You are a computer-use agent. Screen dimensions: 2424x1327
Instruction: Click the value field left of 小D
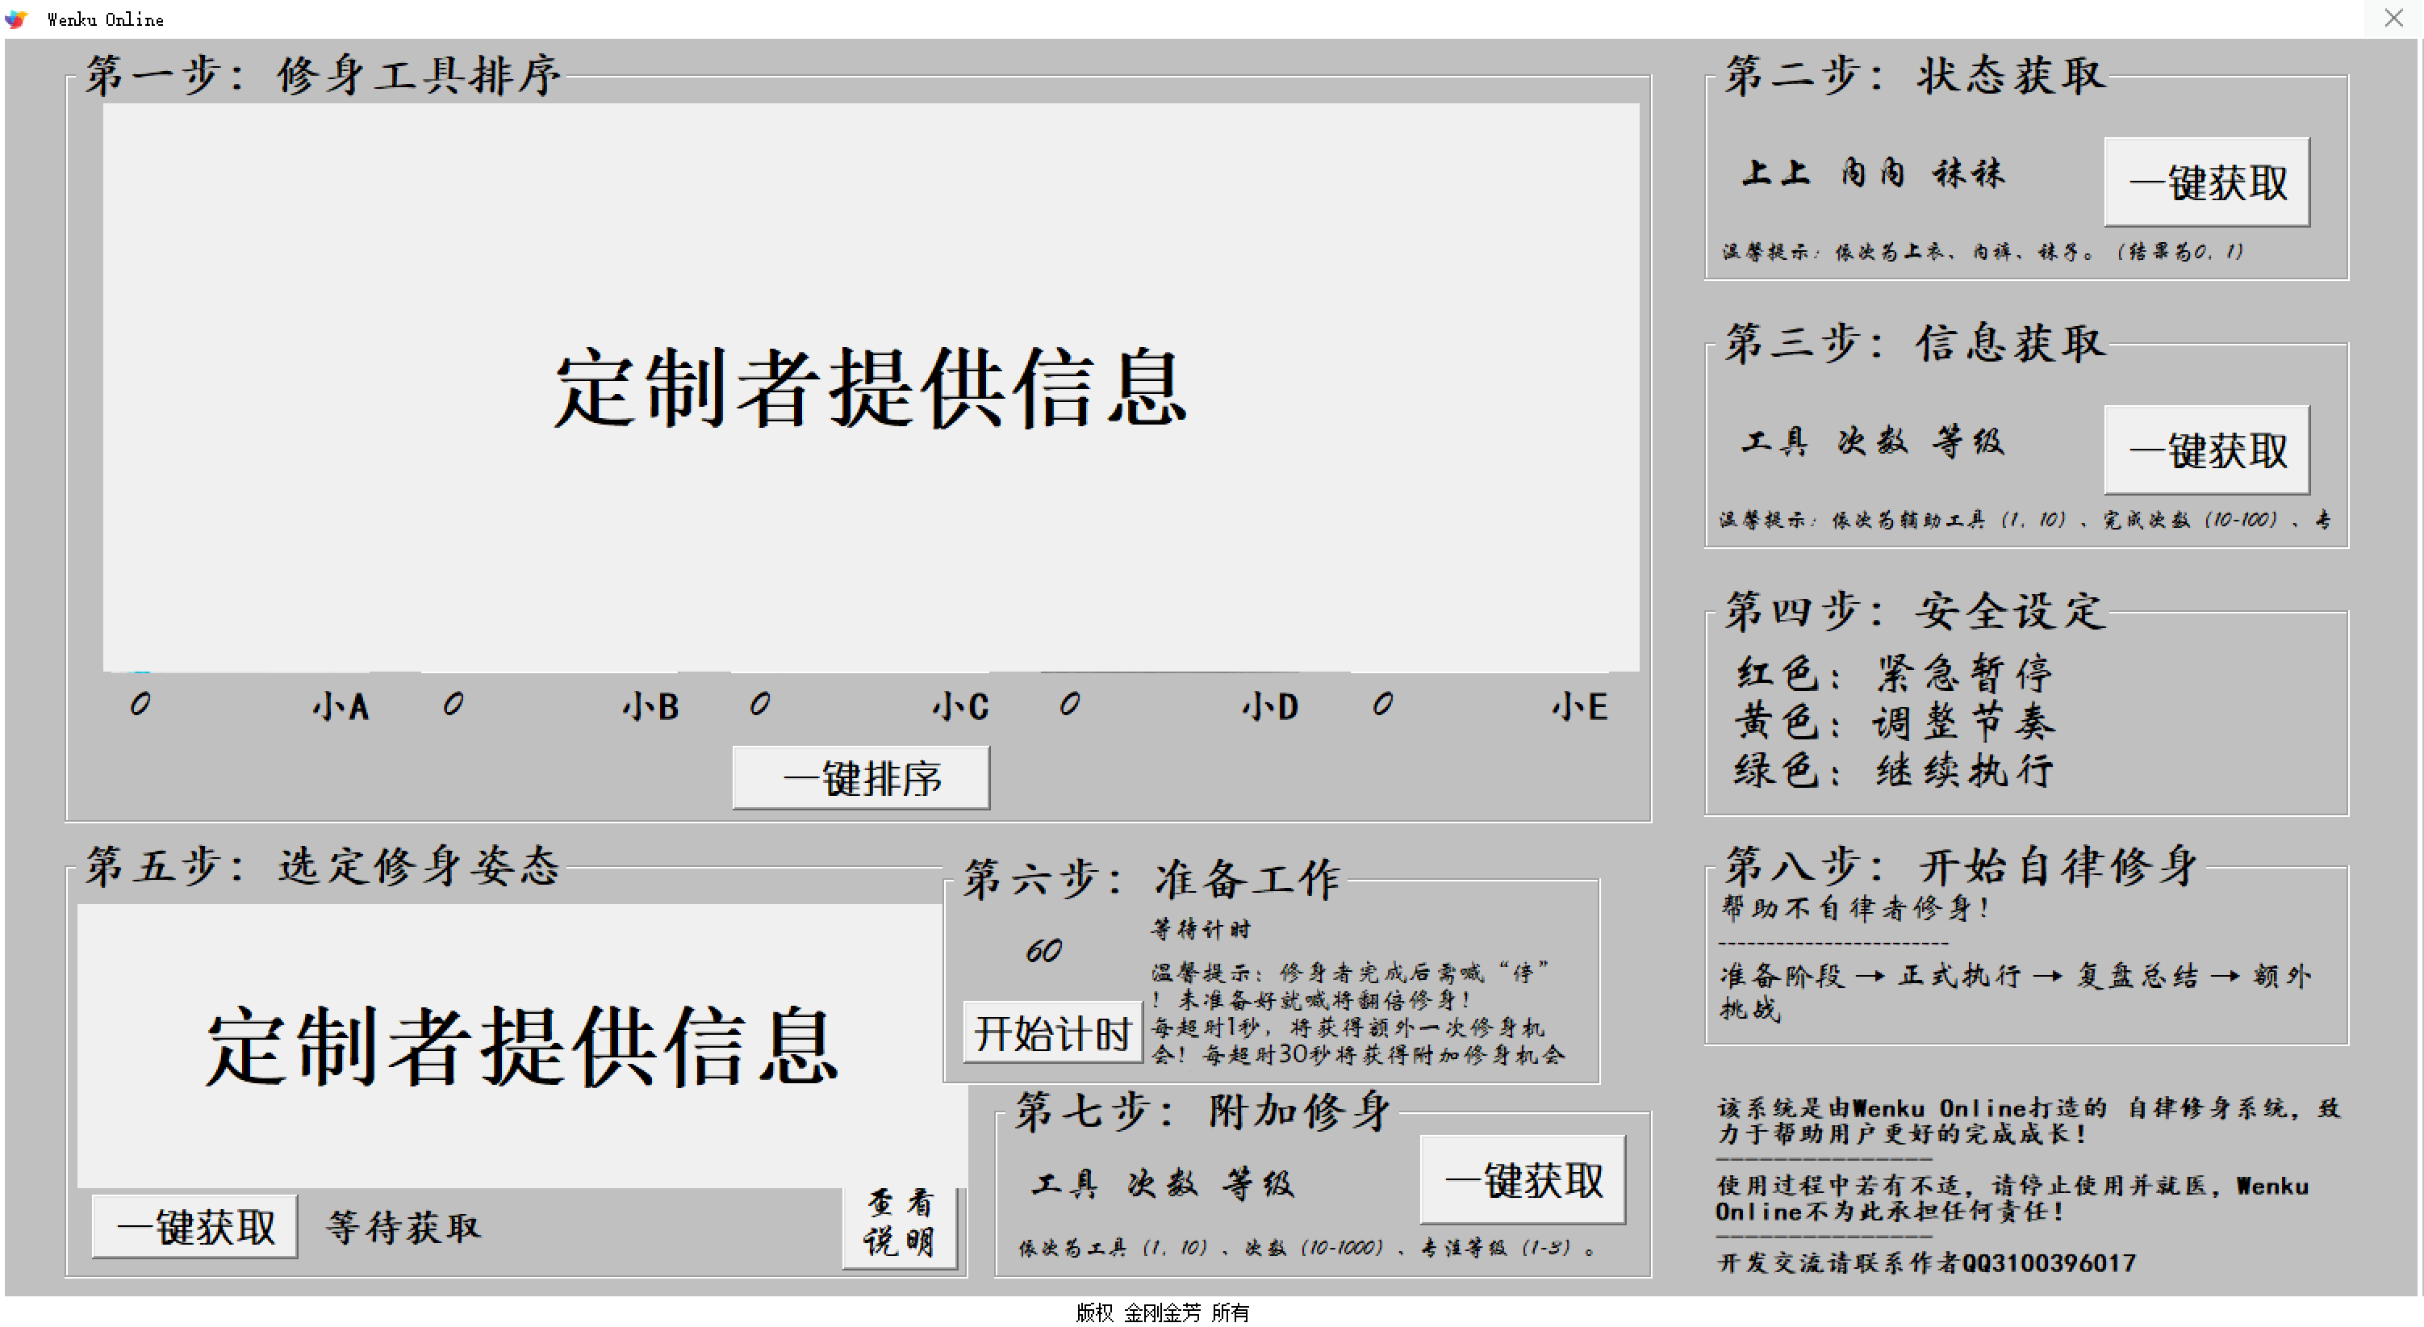coord(1070,704)
